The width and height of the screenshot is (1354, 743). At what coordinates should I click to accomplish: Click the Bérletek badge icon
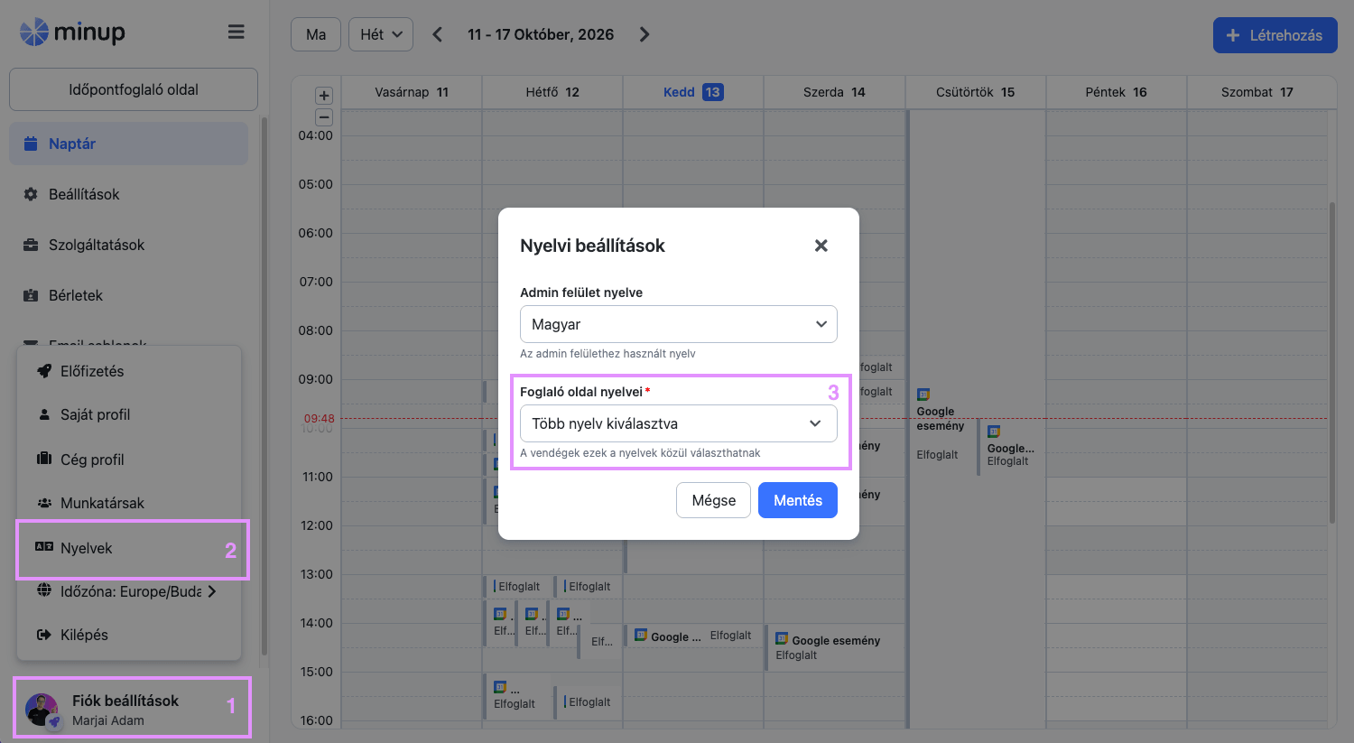tap(31, 295)
